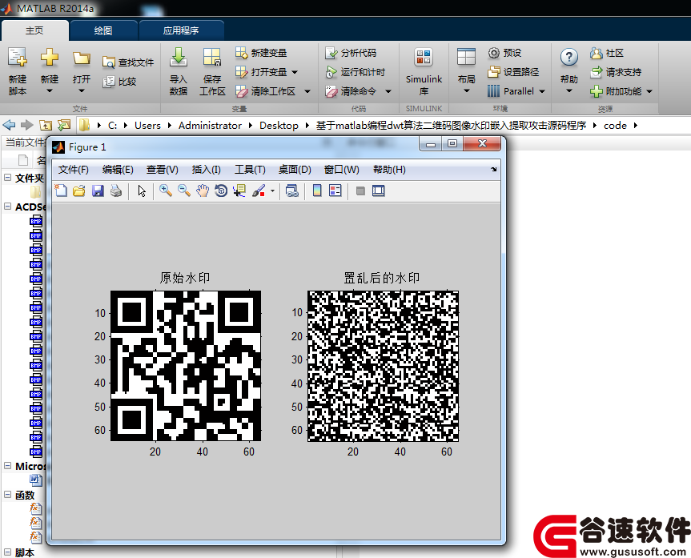The width and height of the screenshot is (691, 558).
Task: Toggle Show Plot Tools and dock icon
Action: [x=379, y=191]
